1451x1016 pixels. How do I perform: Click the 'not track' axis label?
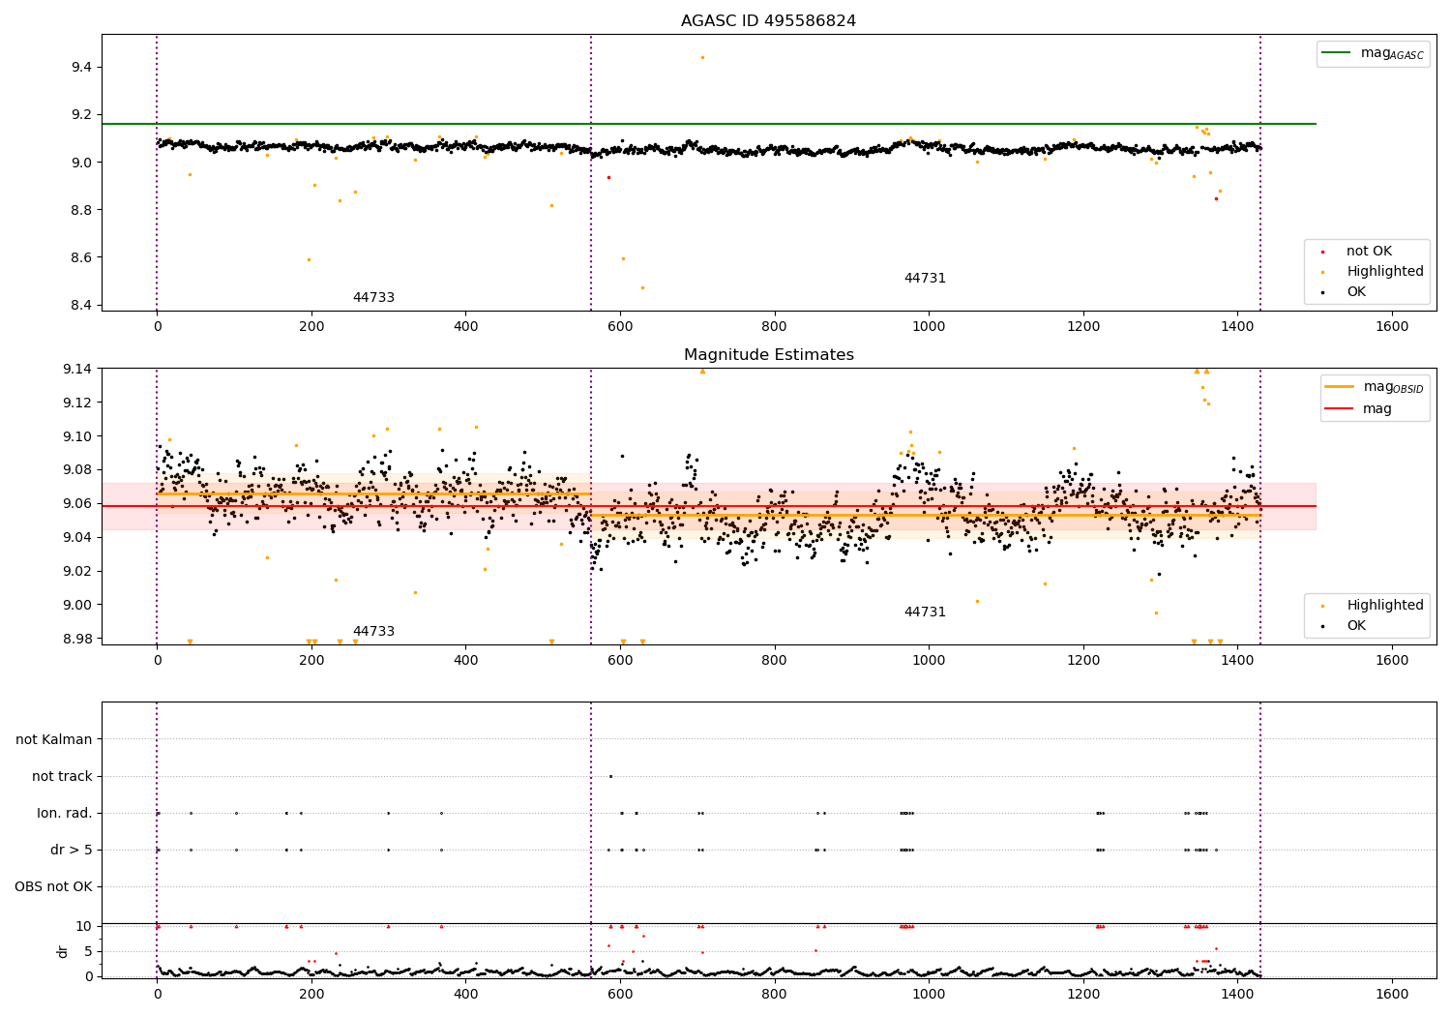coord(62,776)
